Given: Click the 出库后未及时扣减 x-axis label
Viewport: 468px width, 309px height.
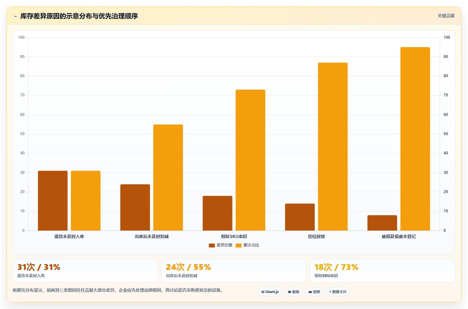Looking at the screenshot, I should (152, 236).
